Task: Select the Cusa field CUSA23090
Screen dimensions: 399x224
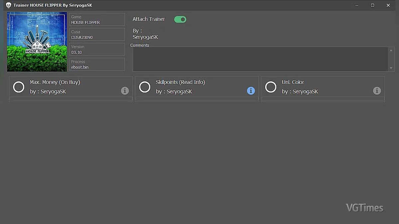Action: pyautogui.click(x=97, y=35)
